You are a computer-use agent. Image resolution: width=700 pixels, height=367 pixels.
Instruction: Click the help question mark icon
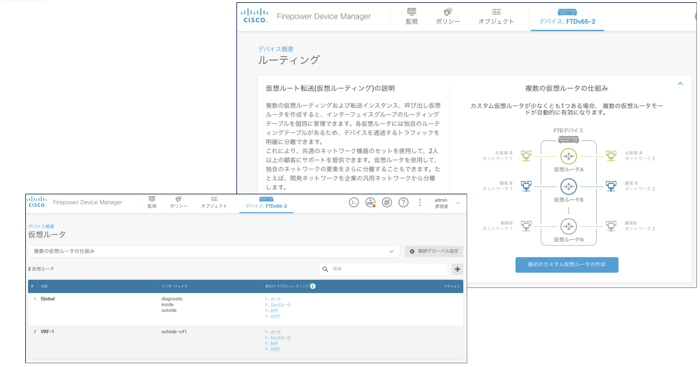(403, 202)
